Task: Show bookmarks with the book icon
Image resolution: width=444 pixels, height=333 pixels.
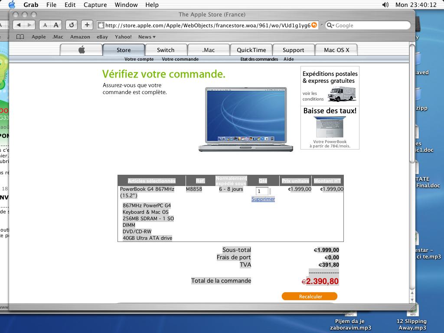Action: click(20, 37)
